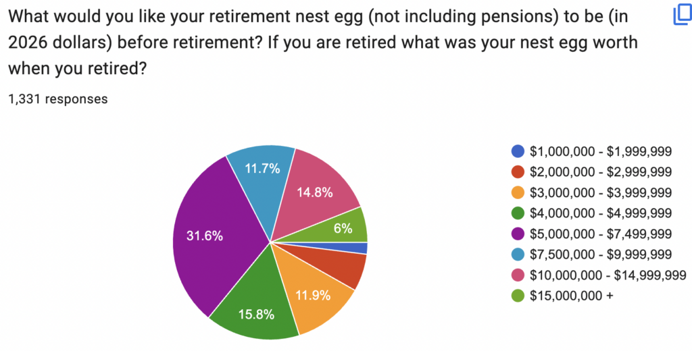Click the 1,331 responses text
The height and width of the screenshot is (351, 692).
pos(58,99)
